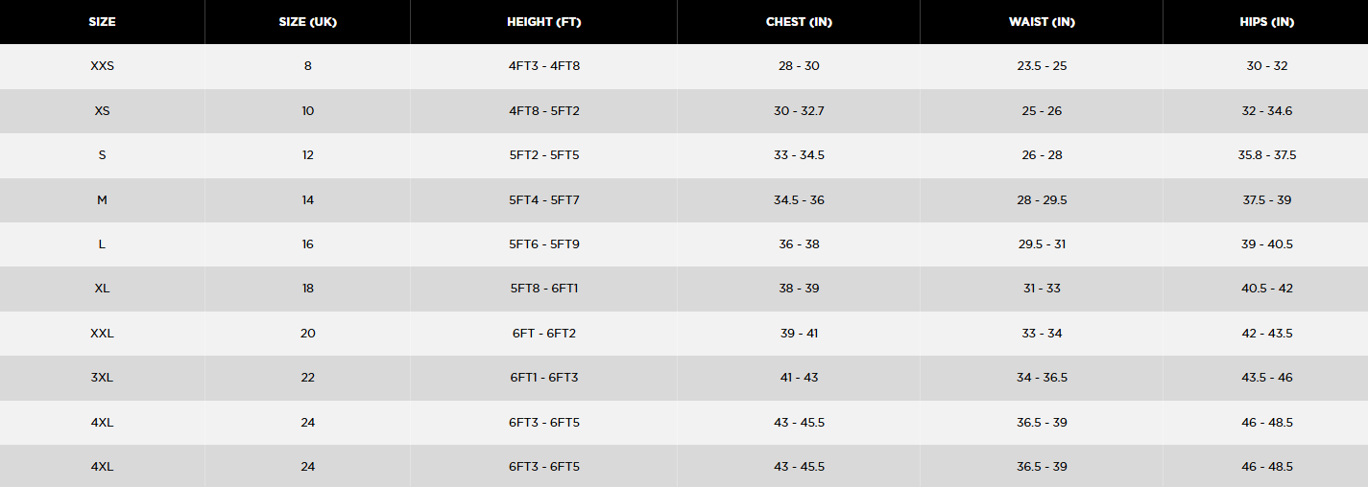1368x487 pixels.
Task: Click the SIZE (UK) column header
Action: [x=307, y=22]
